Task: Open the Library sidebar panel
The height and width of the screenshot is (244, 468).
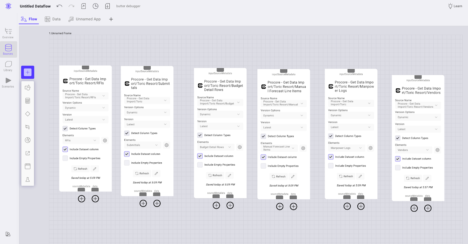Action: pos(8,66)
